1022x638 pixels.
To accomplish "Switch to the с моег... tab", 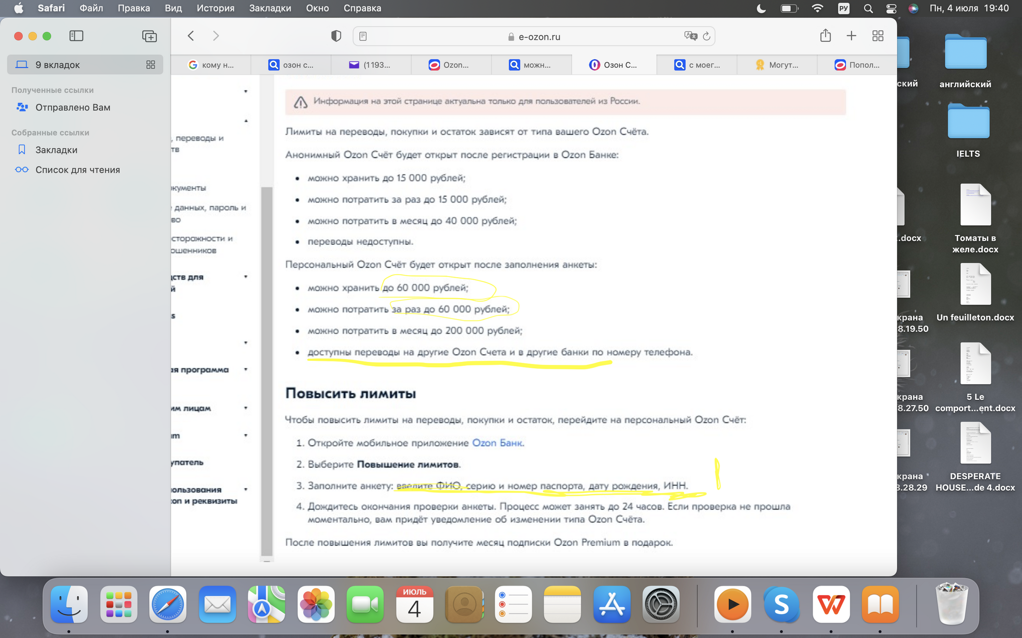I will pos(697,65).
